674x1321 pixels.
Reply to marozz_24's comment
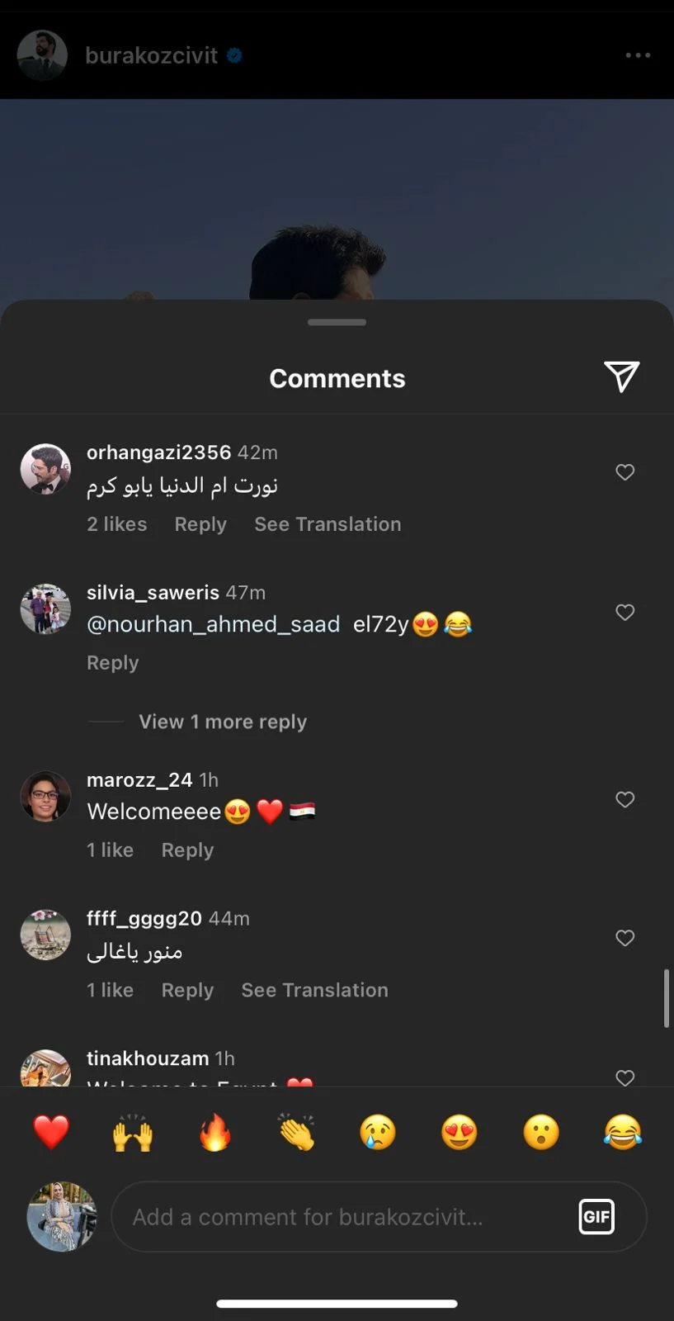(x=187, y=850)
